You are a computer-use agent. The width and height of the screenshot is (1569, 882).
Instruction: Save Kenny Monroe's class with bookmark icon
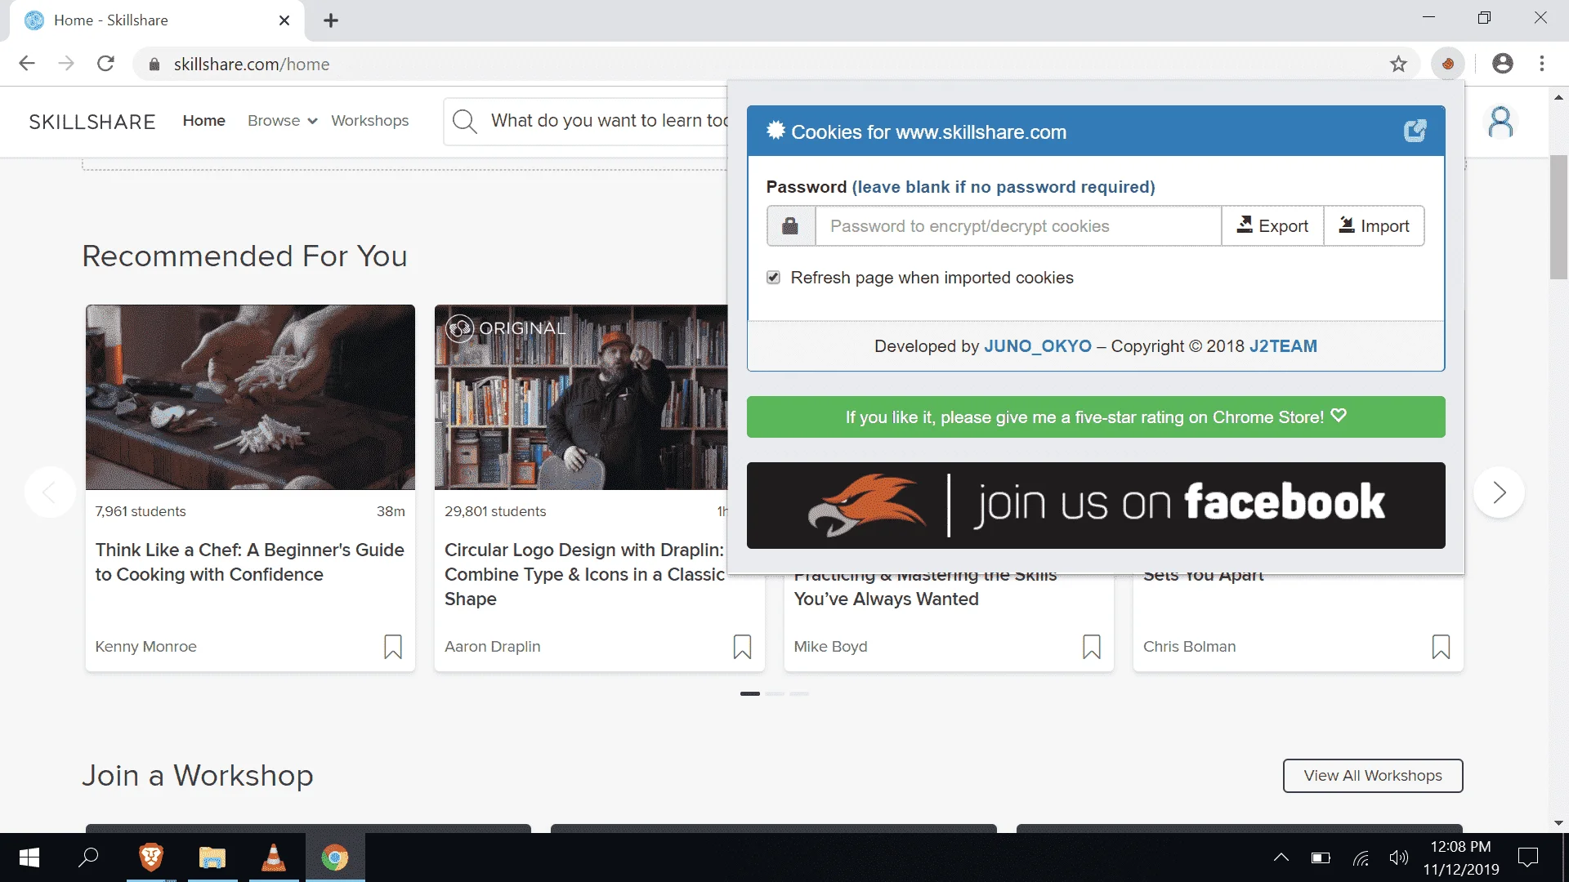pos(393,647)
